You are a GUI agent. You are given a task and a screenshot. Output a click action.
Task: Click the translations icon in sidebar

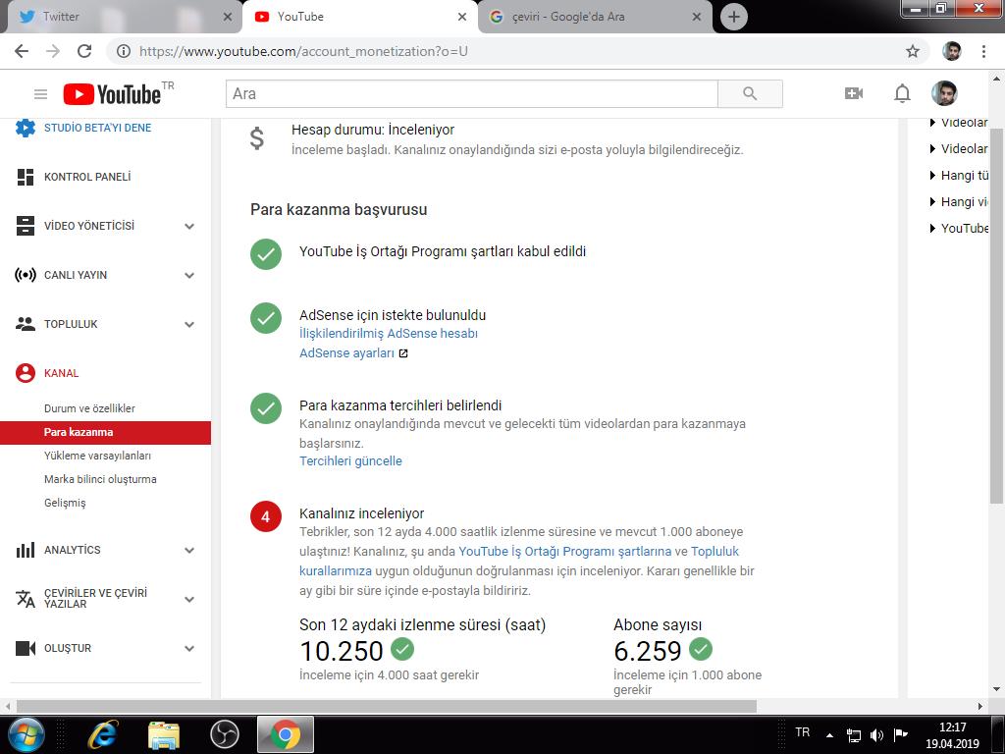click(x=25, y=599)
